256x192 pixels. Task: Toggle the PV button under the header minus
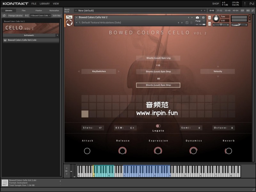point(250,21)
